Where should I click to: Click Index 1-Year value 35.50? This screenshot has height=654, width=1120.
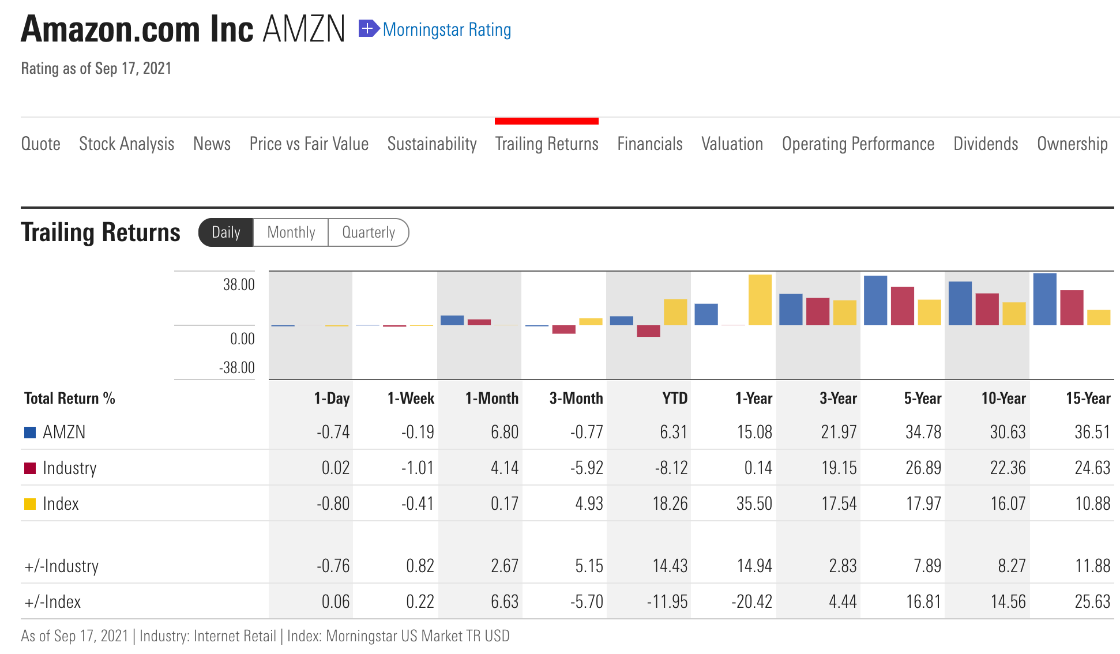(754, 503)
